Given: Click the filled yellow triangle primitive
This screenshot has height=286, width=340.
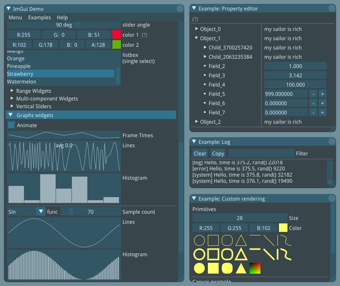Looking at the screenshot, I should [240, 268].
